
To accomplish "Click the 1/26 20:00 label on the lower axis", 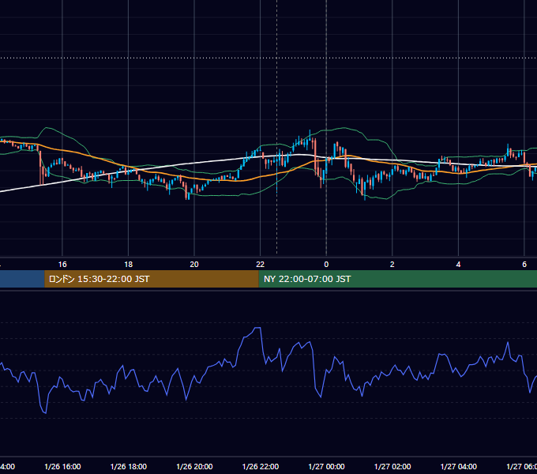I will (194, 466).
